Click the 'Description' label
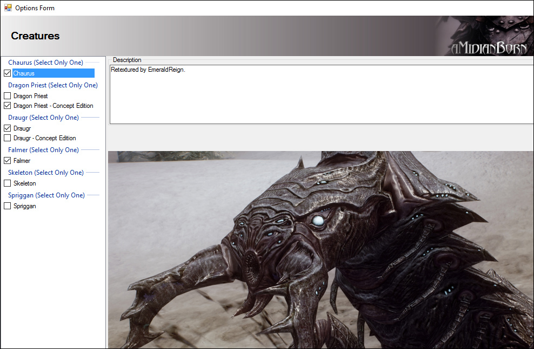The width and height of the screenshot is (534, 349). (127, 60)
